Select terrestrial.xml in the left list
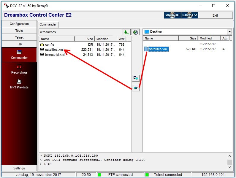The image size is (236, 178). tap(55, 55)
